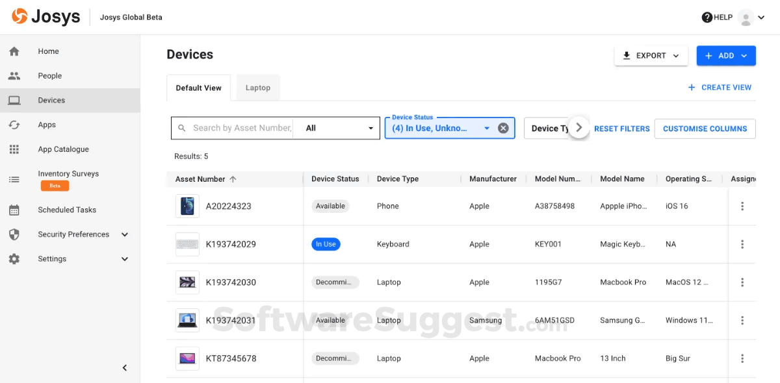The width and height of the screenshot is (780, 383).
Task: Collapse the sidebar using the left chevron
Action: [x=125, y=368]
